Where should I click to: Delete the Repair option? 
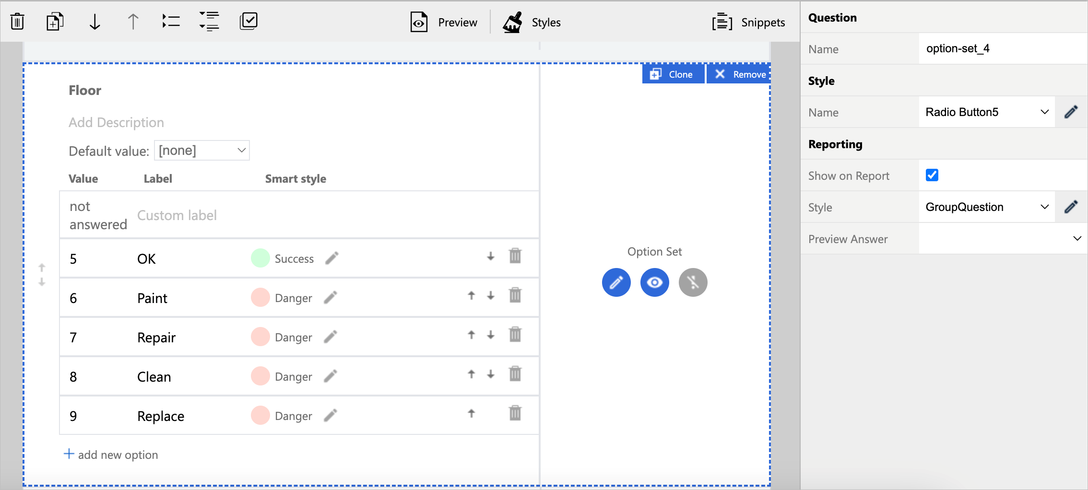[515, 335]
